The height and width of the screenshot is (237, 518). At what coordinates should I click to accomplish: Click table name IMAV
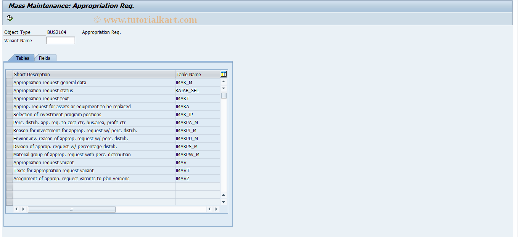[198, 162]
